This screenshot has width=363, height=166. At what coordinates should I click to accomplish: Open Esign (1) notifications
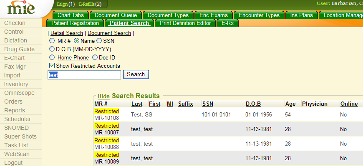(66, 4)
